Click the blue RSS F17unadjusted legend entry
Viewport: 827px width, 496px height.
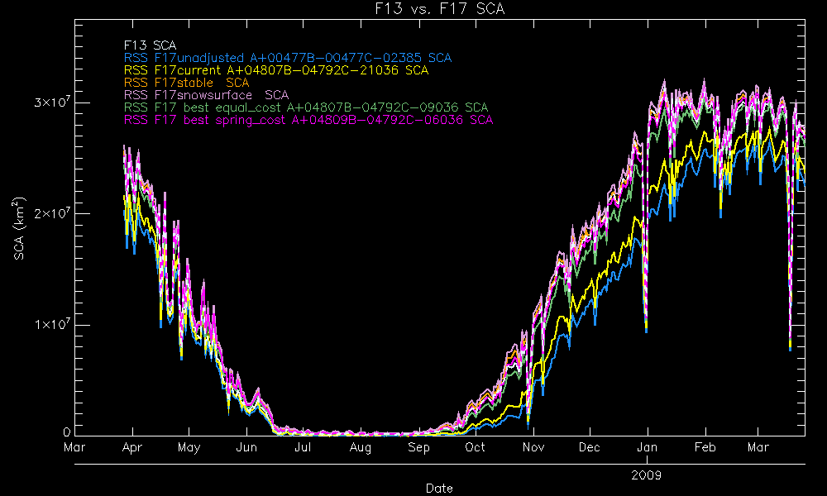(x=287, y=58)
